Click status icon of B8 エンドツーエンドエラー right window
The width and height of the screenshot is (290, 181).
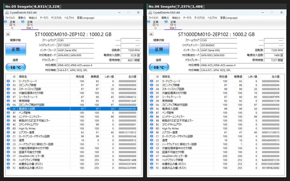point(151,116)
